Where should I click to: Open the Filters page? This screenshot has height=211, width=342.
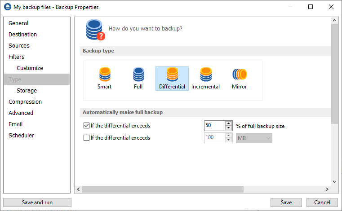(x=37, y=57)
